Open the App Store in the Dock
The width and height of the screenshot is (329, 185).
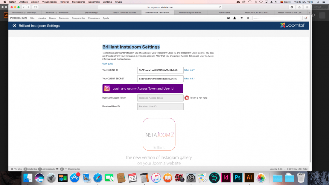[x=74, y=178]
